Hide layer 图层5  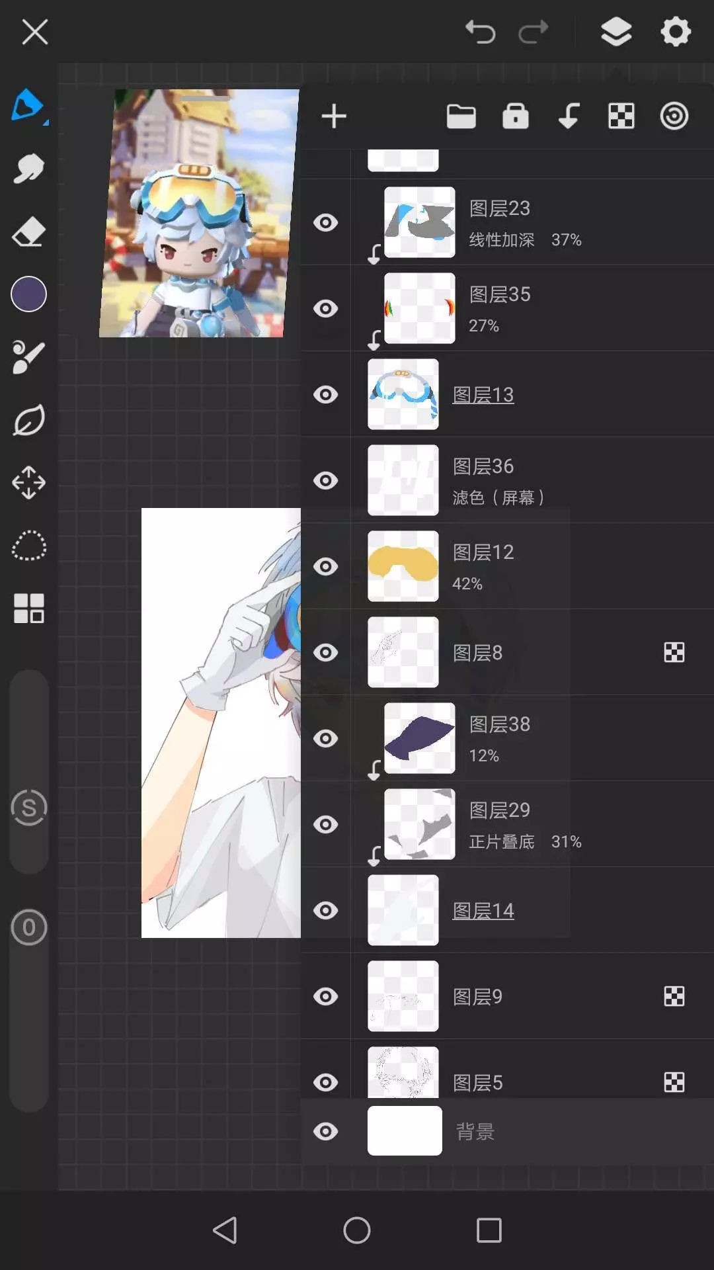tap(325, 1082)
